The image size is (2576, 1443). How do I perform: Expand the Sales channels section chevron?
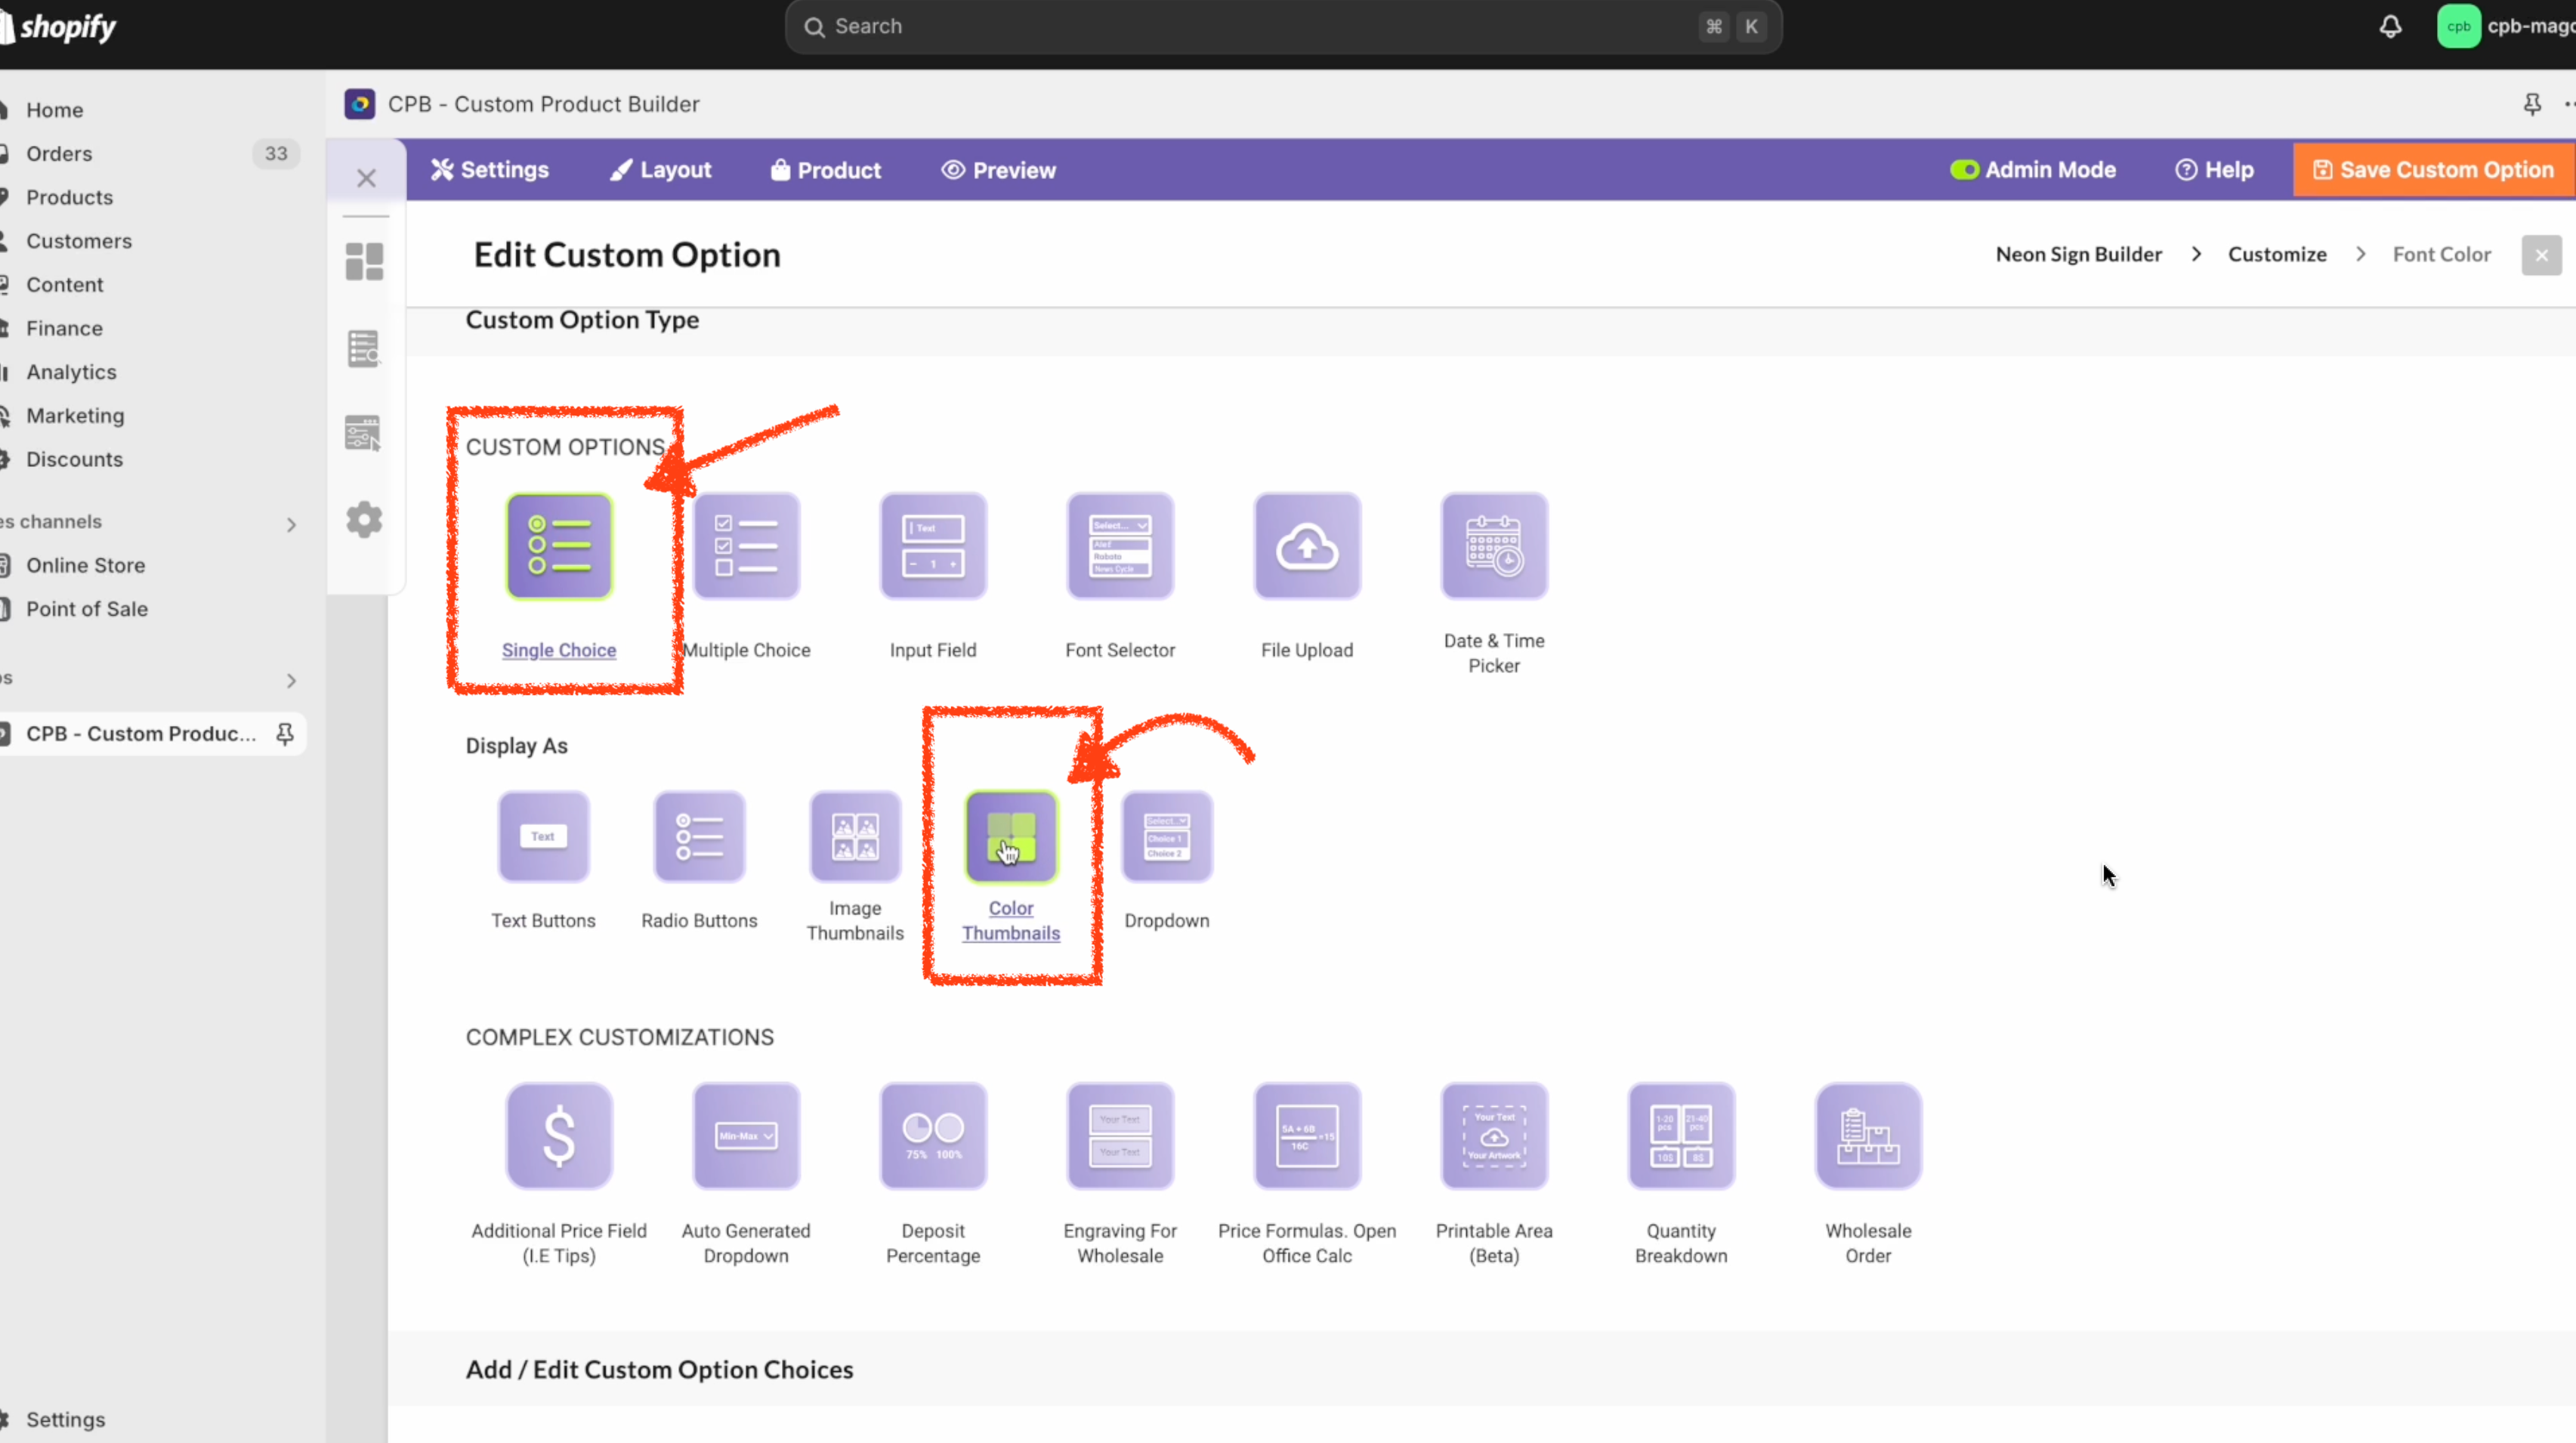[291, 524]
